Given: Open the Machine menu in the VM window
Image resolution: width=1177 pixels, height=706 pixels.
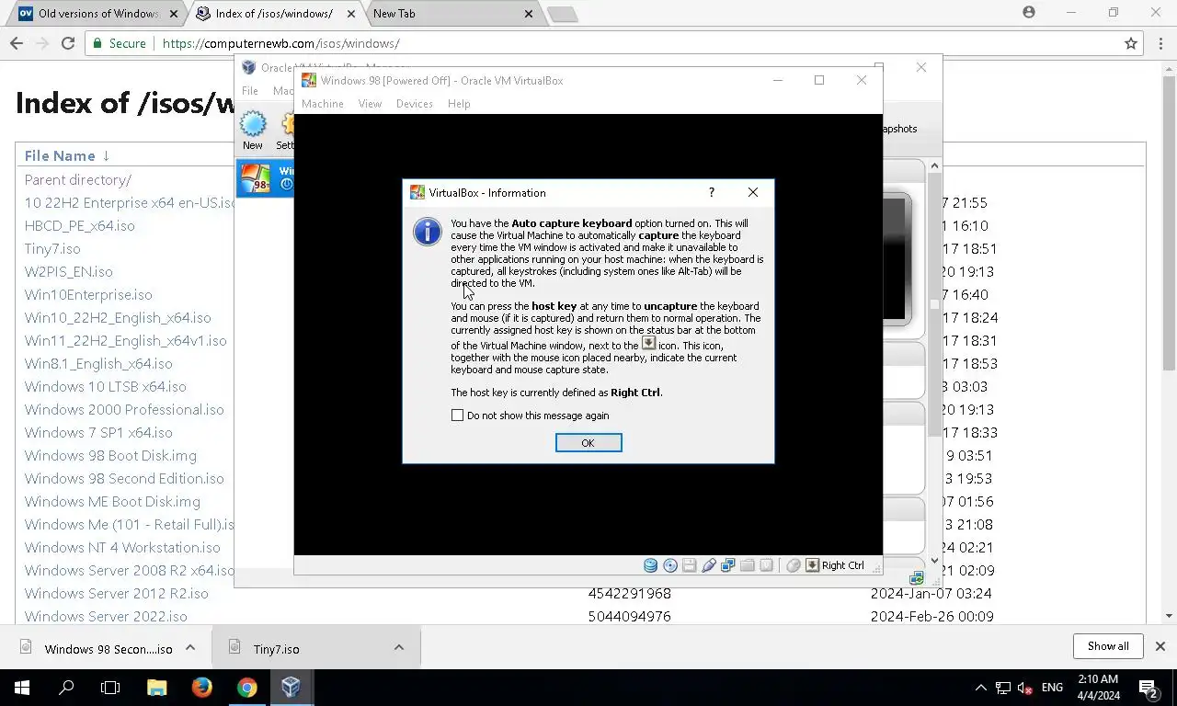Looking at the screenshot, I should click(x=323, y=104).
